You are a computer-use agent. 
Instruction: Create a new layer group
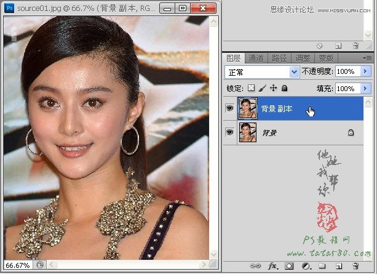click(322, 266)
